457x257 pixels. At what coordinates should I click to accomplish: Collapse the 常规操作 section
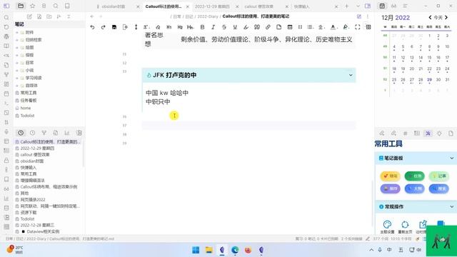451,206
